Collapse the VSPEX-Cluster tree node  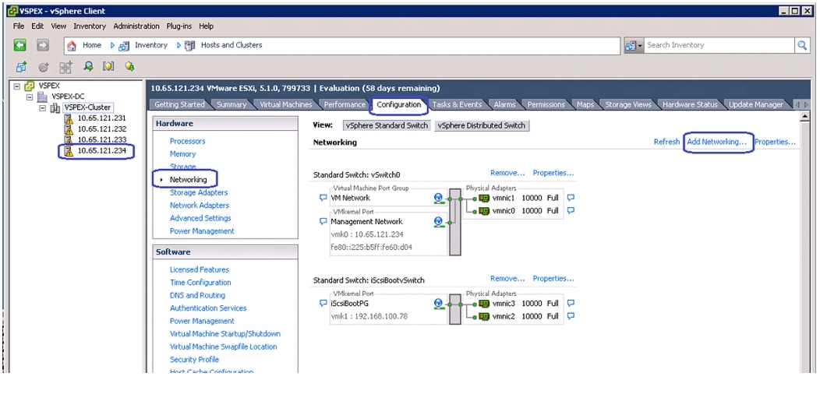(x=44, y=108)
